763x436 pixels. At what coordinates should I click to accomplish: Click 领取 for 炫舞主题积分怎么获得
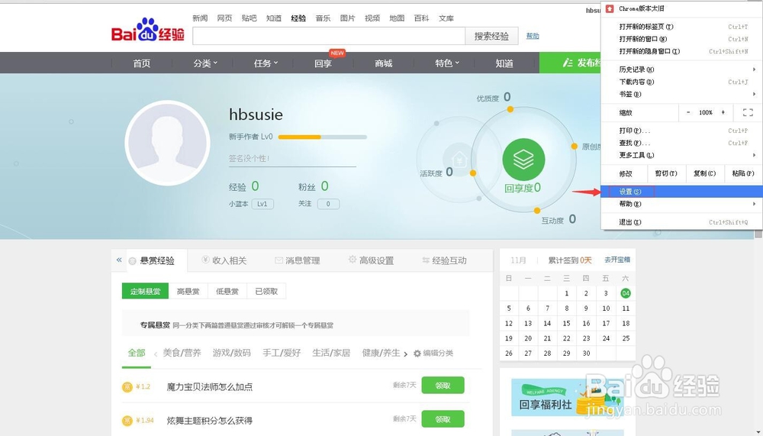(x=443, y=419)
